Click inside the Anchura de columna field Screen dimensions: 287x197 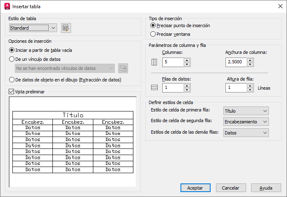pyautogui.click(x=236, y=62)
